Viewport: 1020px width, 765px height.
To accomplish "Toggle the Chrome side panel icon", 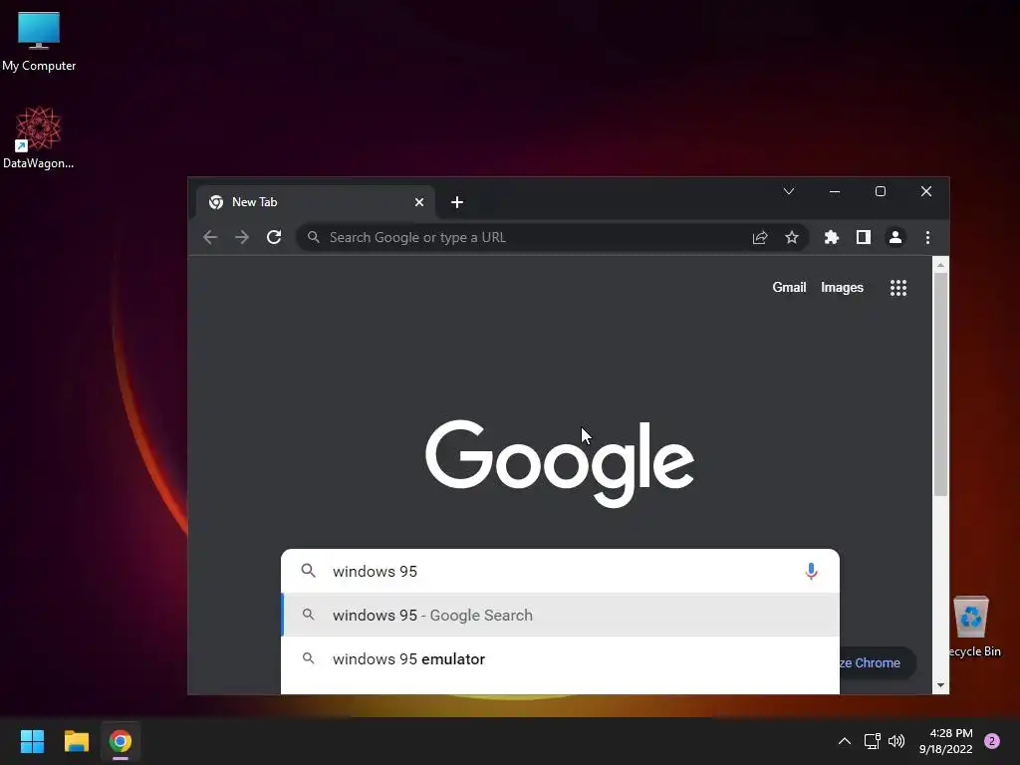I will [864, 237].
